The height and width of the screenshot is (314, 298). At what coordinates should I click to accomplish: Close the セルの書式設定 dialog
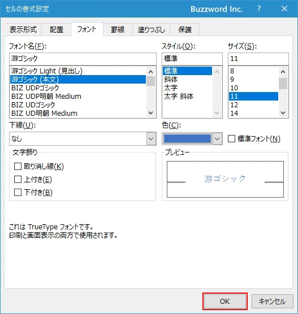pyautogui.click(x=284, y=8)
